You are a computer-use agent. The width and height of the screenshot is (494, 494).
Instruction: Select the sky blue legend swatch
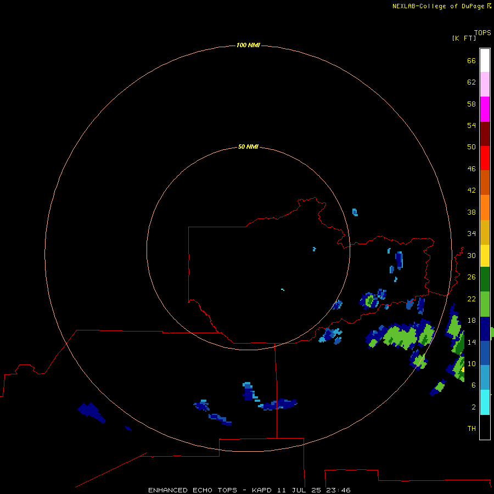click(x=485, y=378)
